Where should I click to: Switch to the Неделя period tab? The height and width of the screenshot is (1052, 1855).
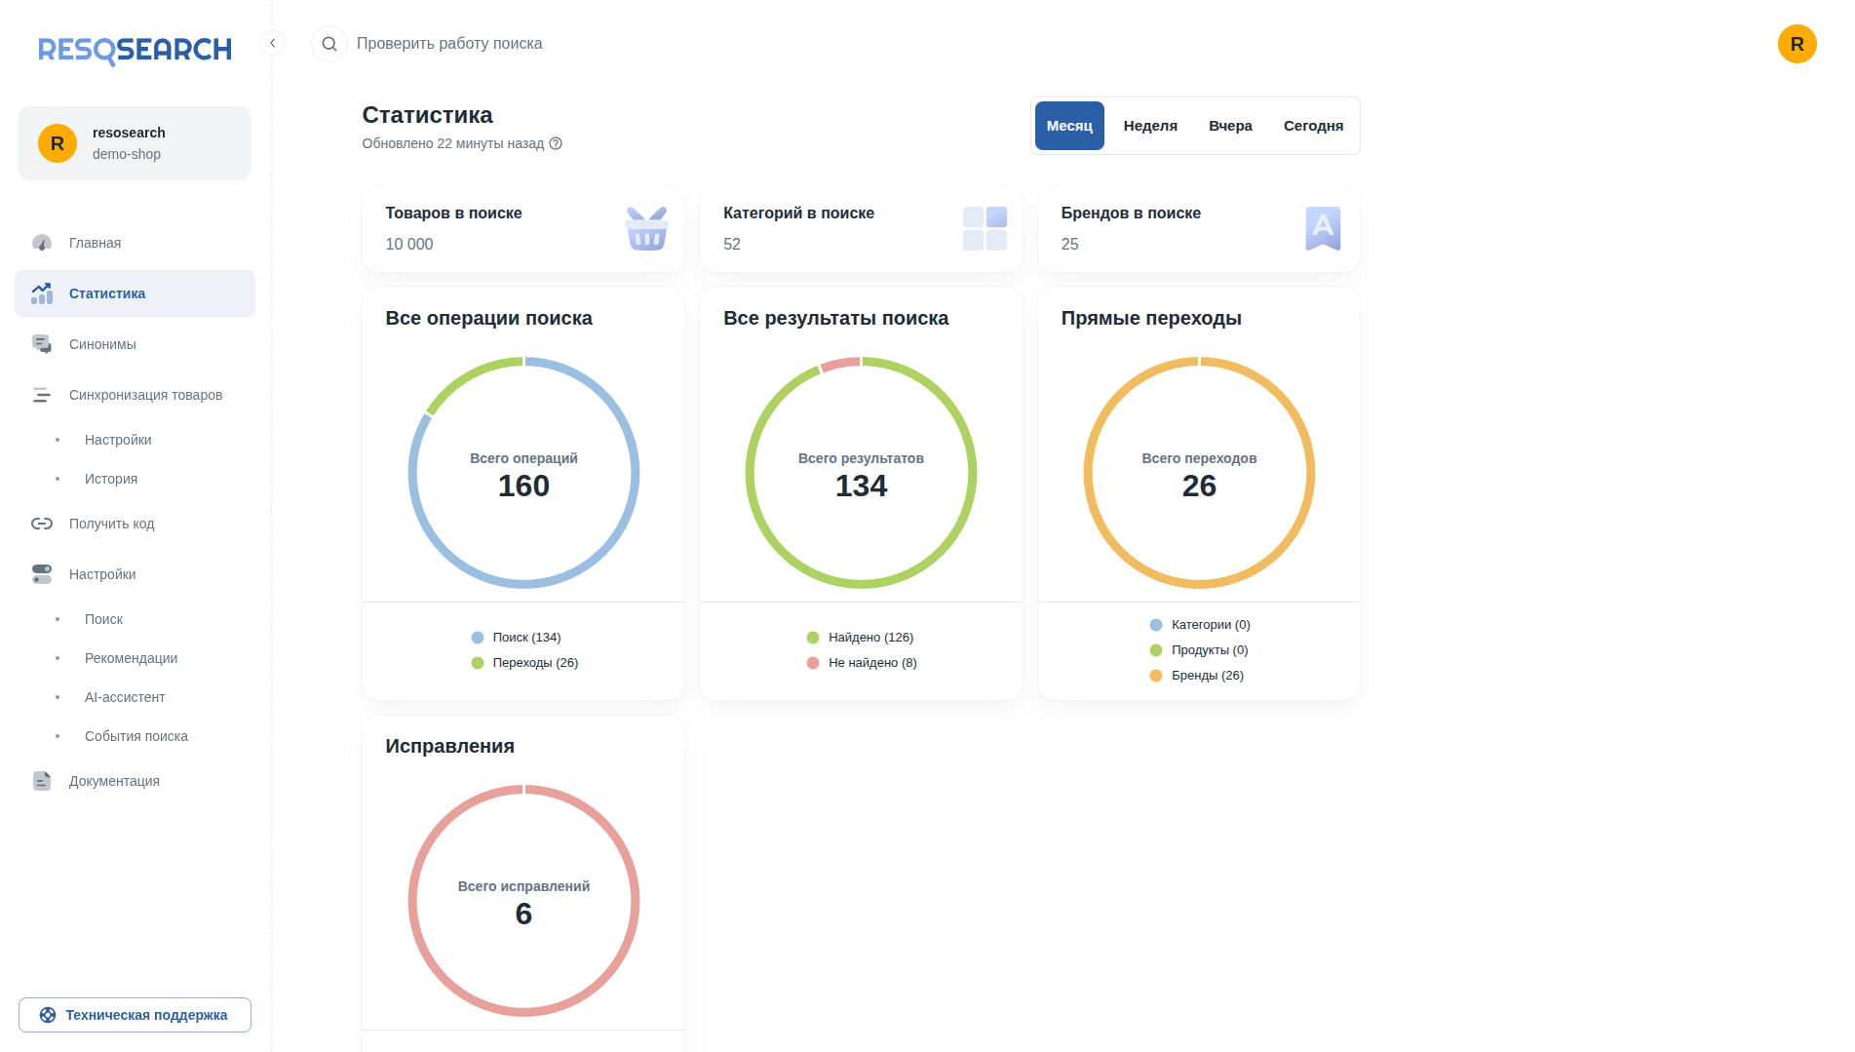click(1150, 126)
